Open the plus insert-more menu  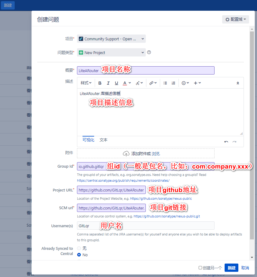(x=197, y=83)
